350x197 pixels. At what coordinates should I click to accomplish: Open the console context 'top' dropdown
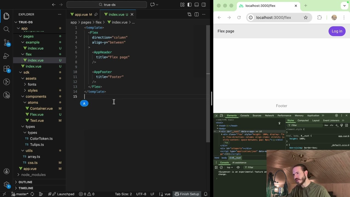click(x=230, y=167)
